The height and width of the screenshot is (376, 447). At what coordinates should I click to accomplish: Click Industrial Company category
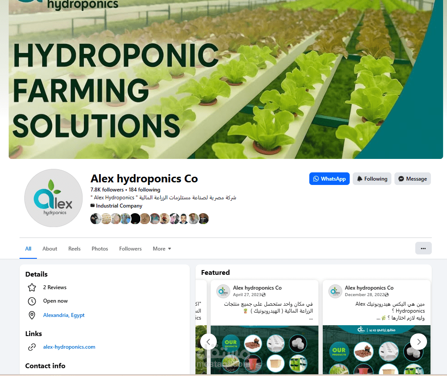click(119, 206)
